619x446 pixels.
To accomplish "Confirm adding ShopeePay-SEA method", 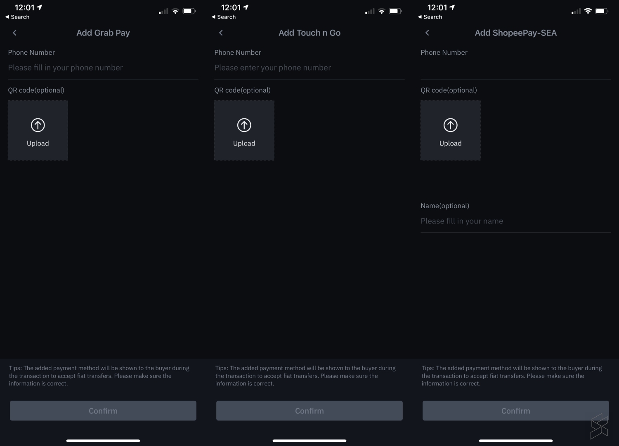I will (x=516, y=411).
